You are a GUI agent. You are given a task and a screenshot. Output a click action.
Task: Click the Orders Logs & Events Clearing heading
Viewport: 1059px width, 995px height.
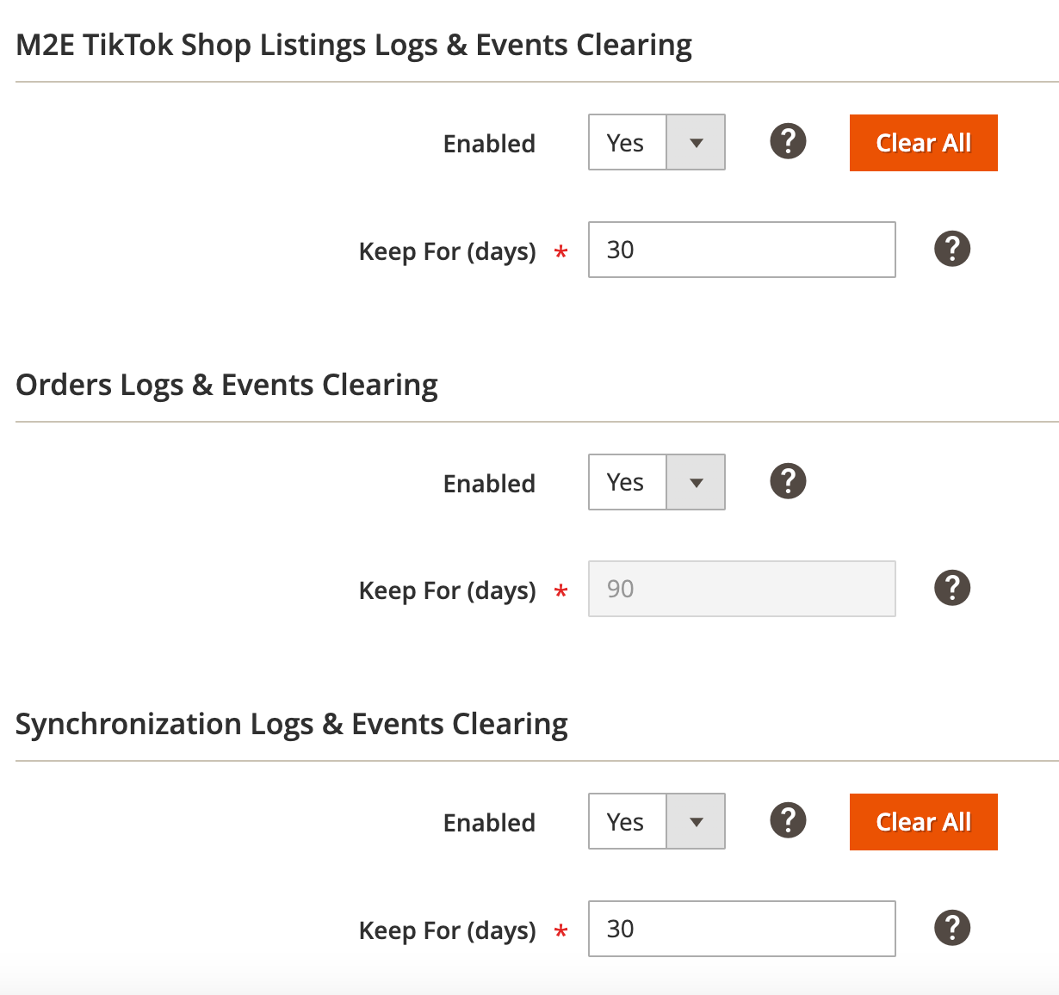click(226, 385)
